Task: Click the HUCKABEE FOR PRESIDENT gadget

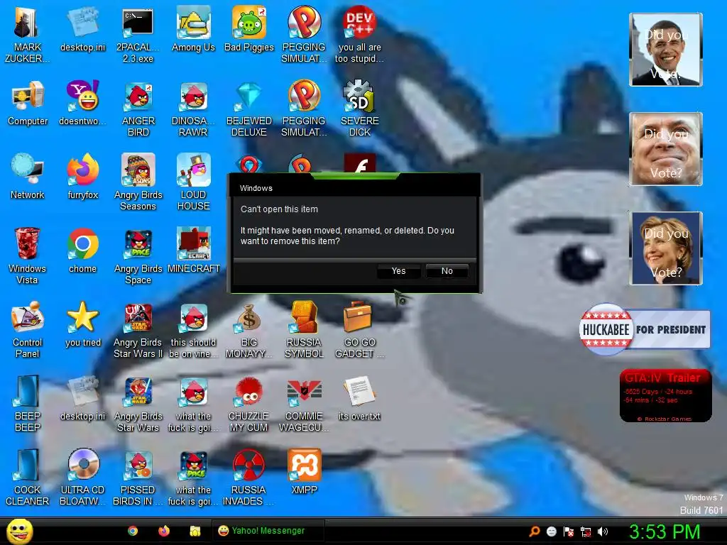Action: point(645,329)
